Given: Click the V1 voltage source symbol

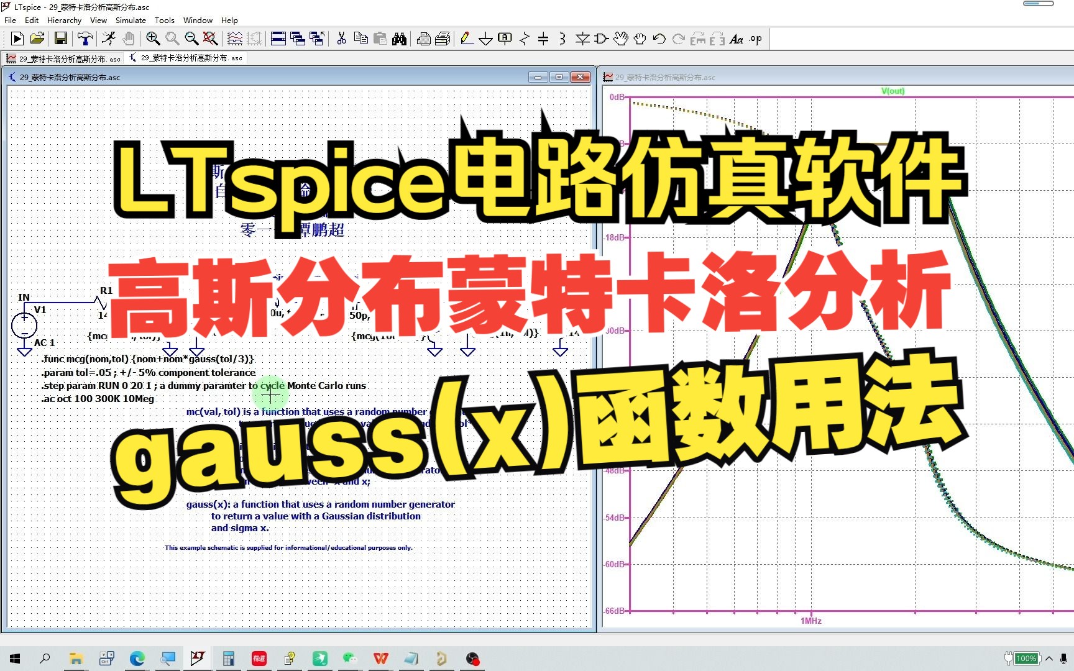Looking at the screenshot, I should (x=24, y=325).
